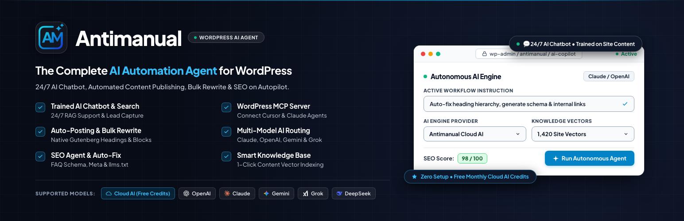
Task: Toggle the Trained AI Chatbot & Search checkbox
Action: pyautogui.click(x=40, y=107)
